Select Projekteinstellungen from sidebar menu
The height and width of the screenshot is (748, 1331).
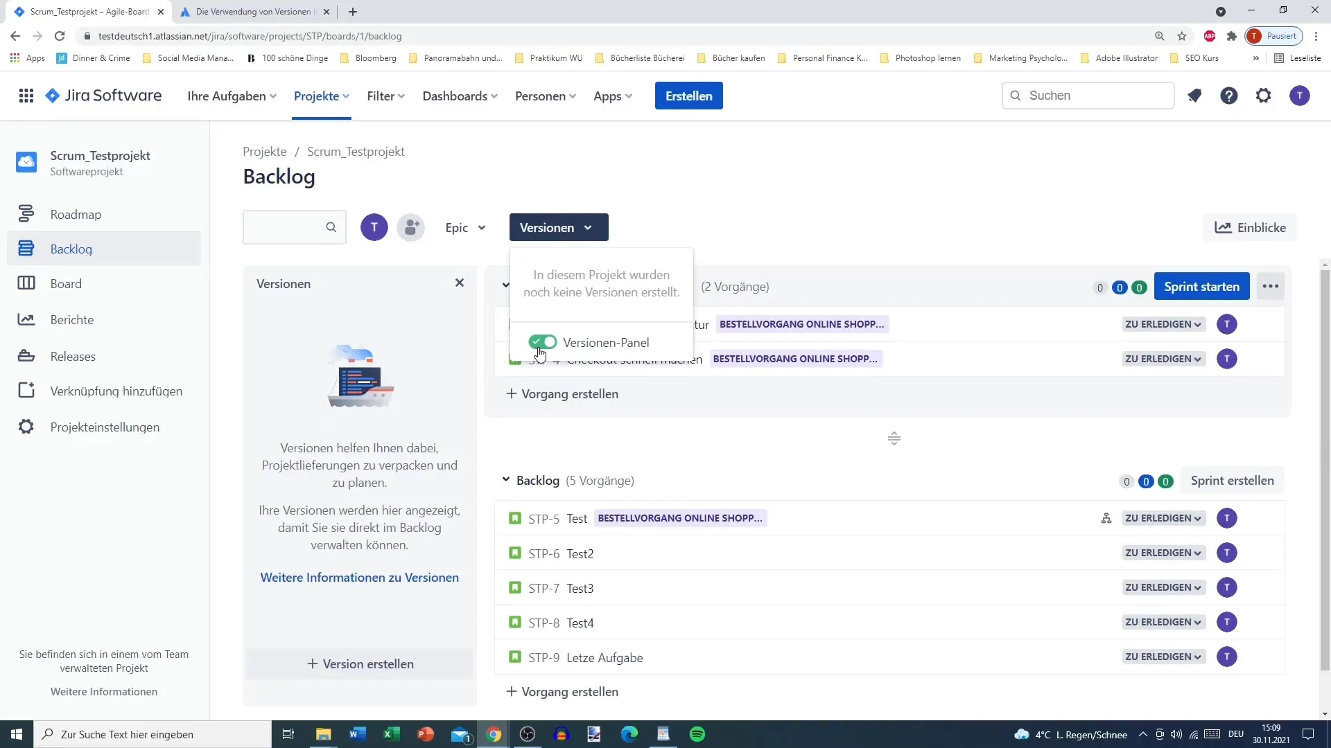click(105, 427)
